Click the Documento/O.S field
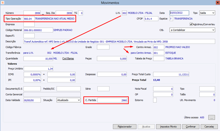 click(32, 89)
